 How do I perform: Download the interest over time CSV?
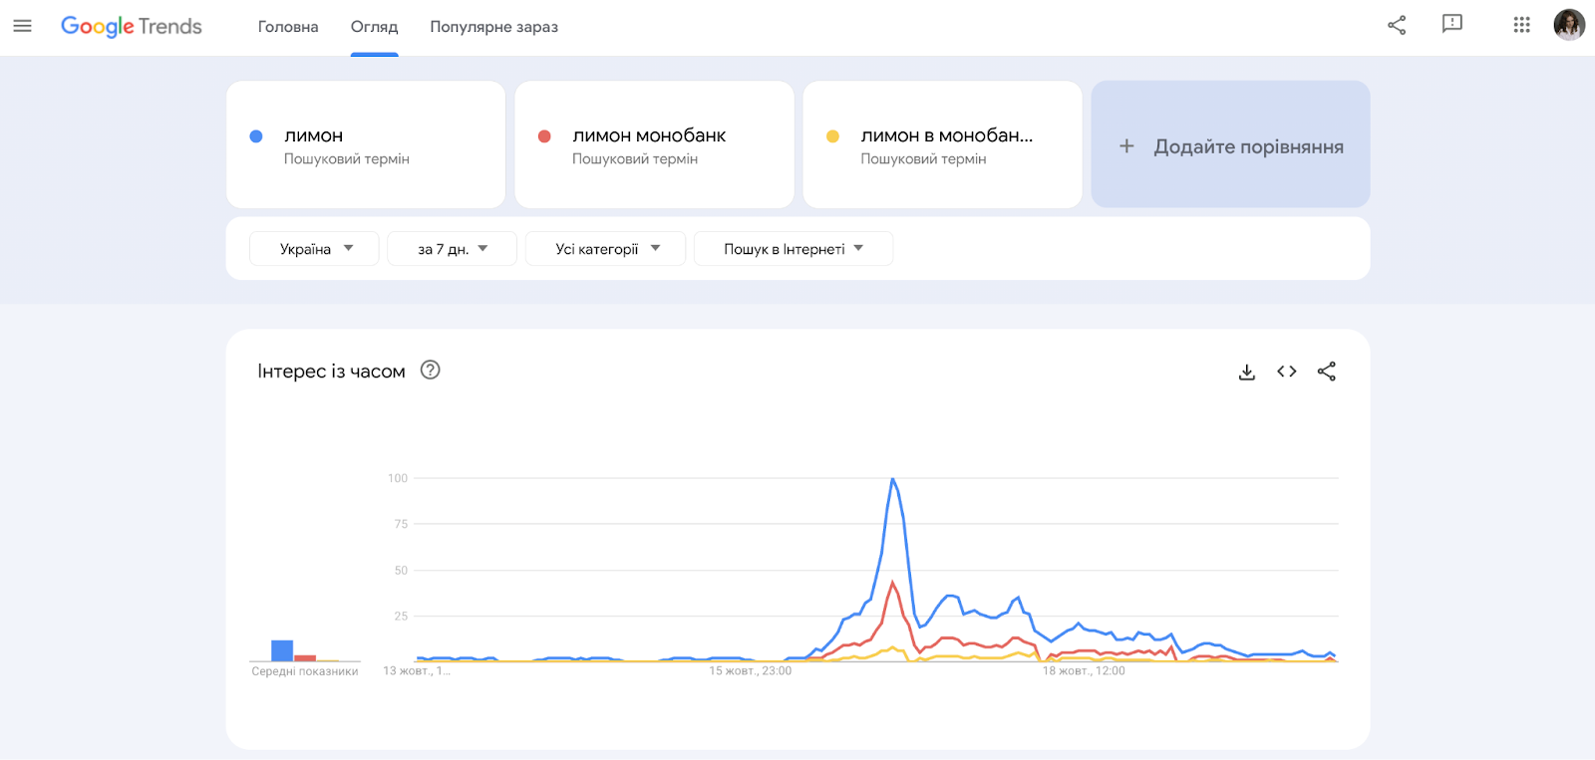click(x=1246, y=372)
